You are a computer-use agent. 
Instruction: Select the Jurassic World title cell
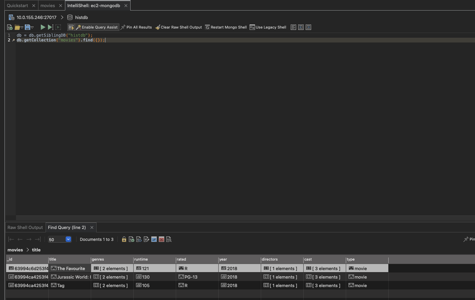pyautogui.click(x=70, y=277)
